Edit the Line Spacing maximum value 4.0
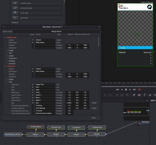The height and width of the screenshot is (145, 156). click(x=85, y=108)
